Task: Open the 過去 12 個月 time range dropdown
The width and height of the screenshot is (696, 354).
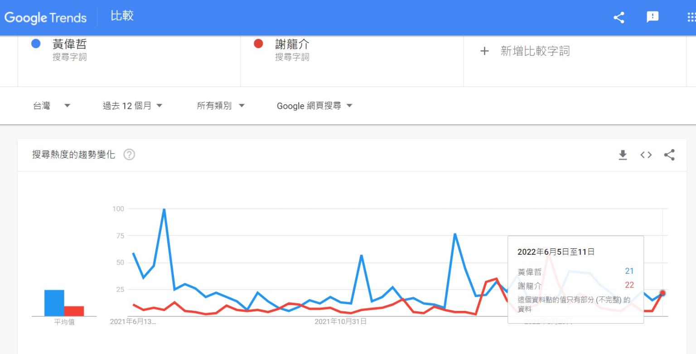Action: (132, 106)
